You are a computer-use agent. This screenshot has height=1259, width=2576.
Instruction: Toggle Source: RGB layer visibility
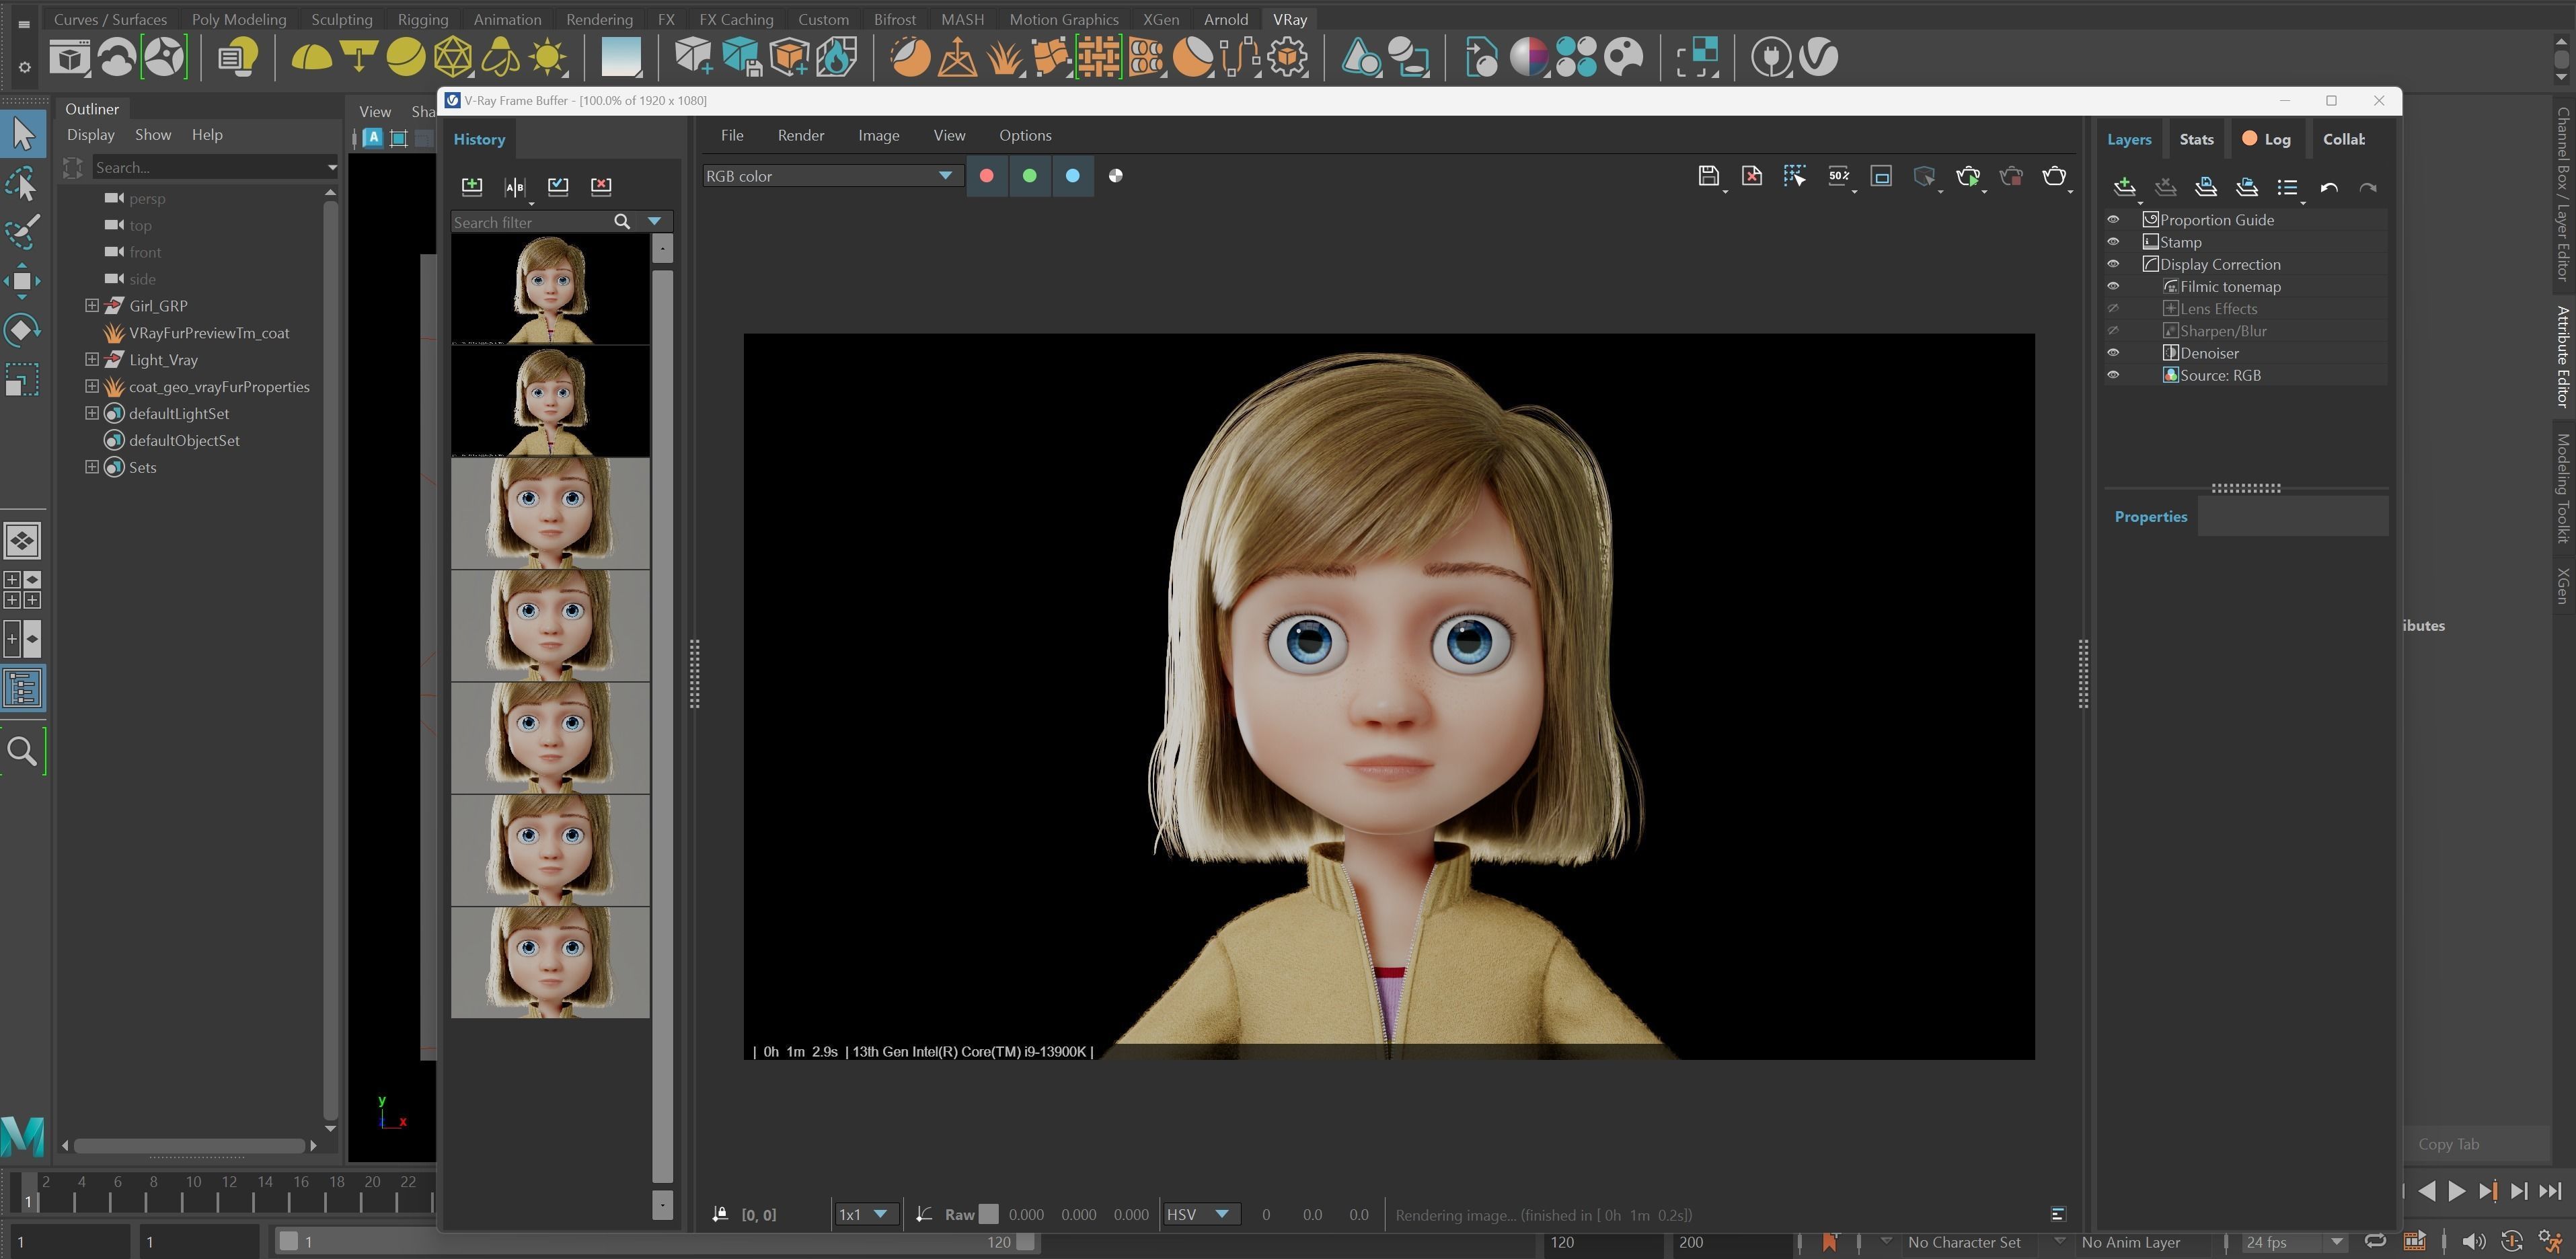[x=2113, y=375]
